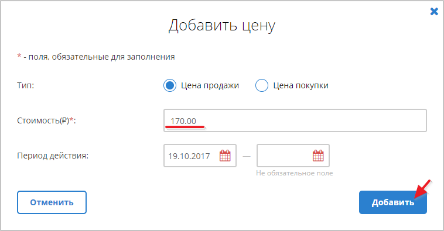
Task: Click the Тип: label
Action: [26, 85]
